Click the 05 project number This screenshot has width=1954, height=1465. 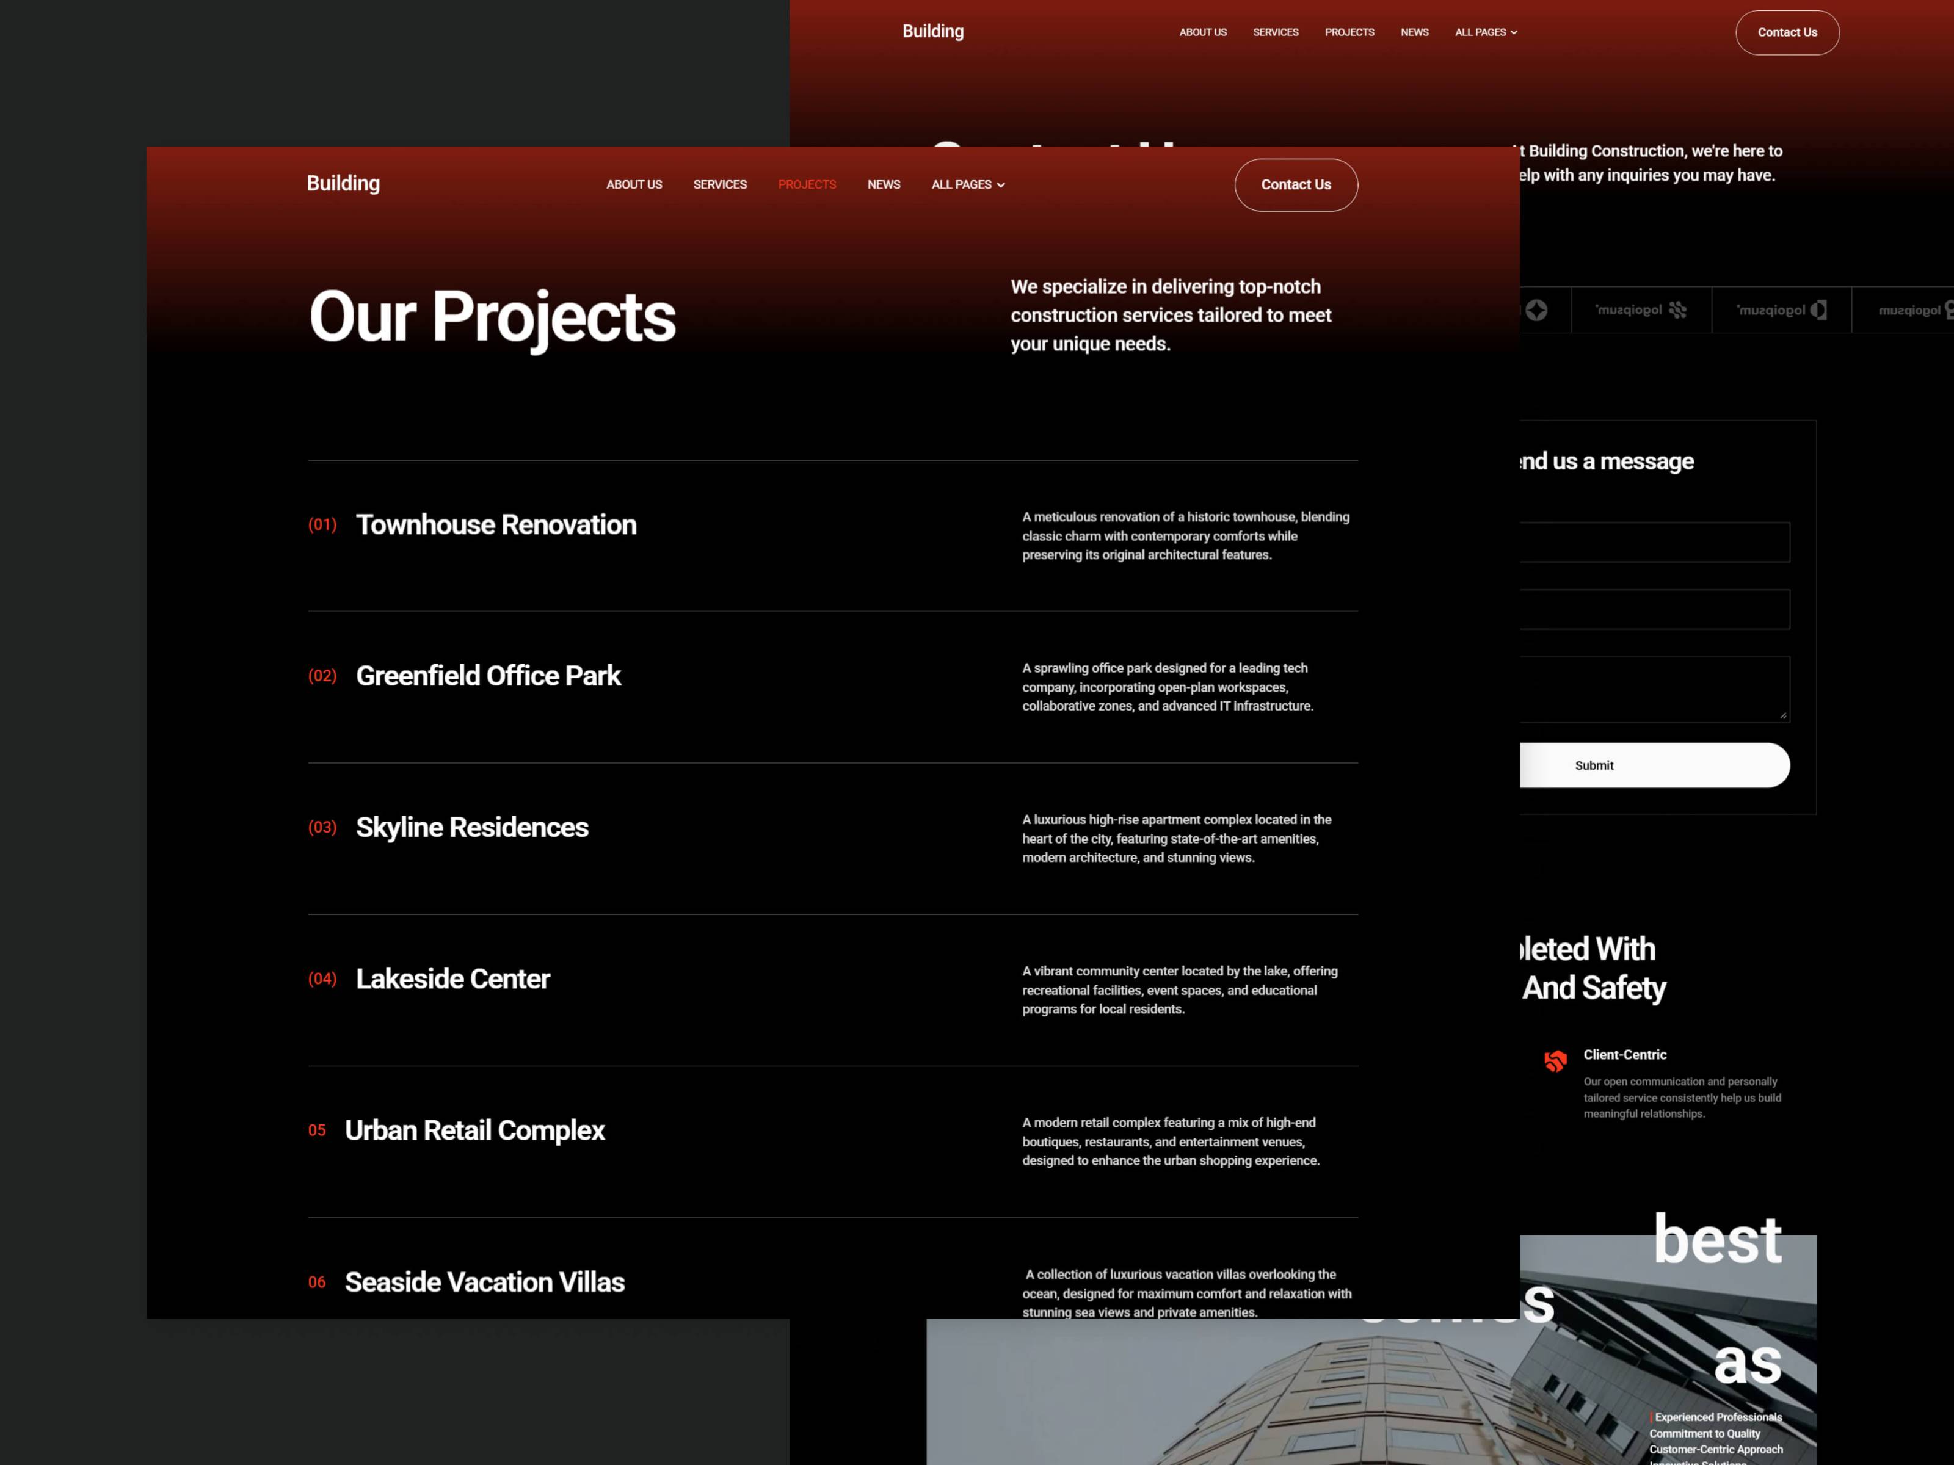point(317,1130)
